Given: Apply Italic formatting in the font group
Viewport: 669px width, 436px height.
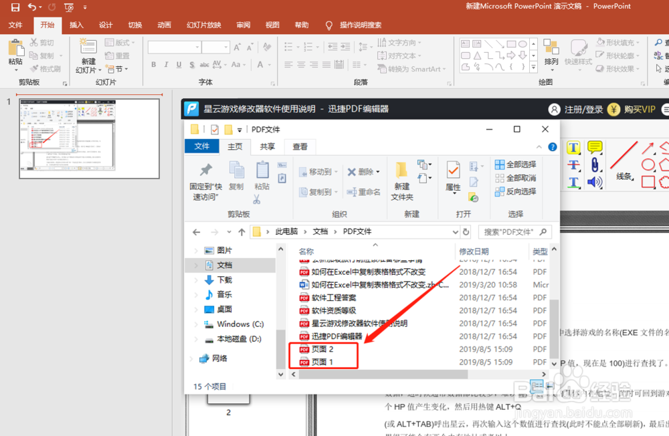Looking at the screenshot, I should tap(166, 65).
